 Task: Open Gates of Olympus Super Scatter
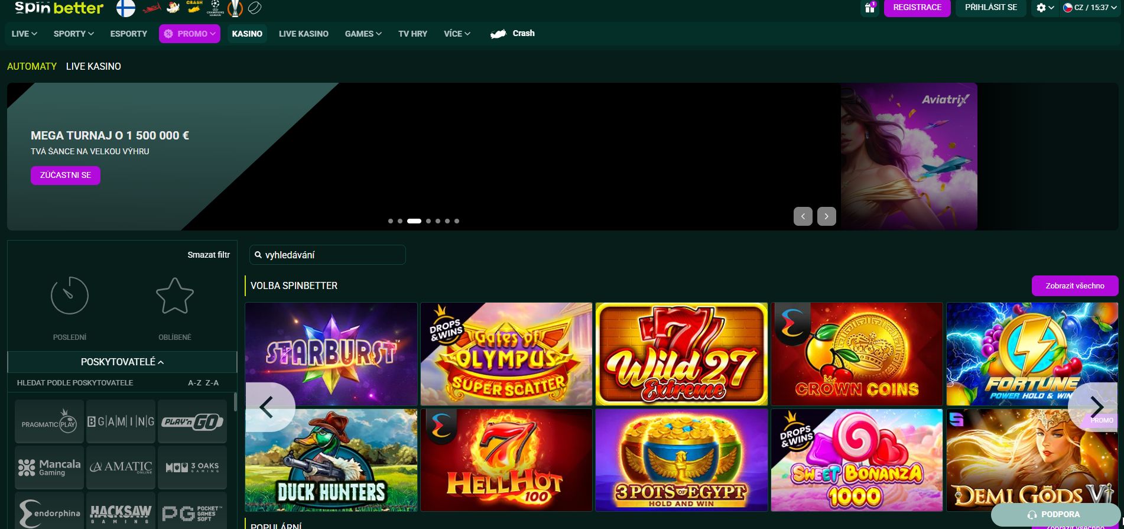[506, 354]
